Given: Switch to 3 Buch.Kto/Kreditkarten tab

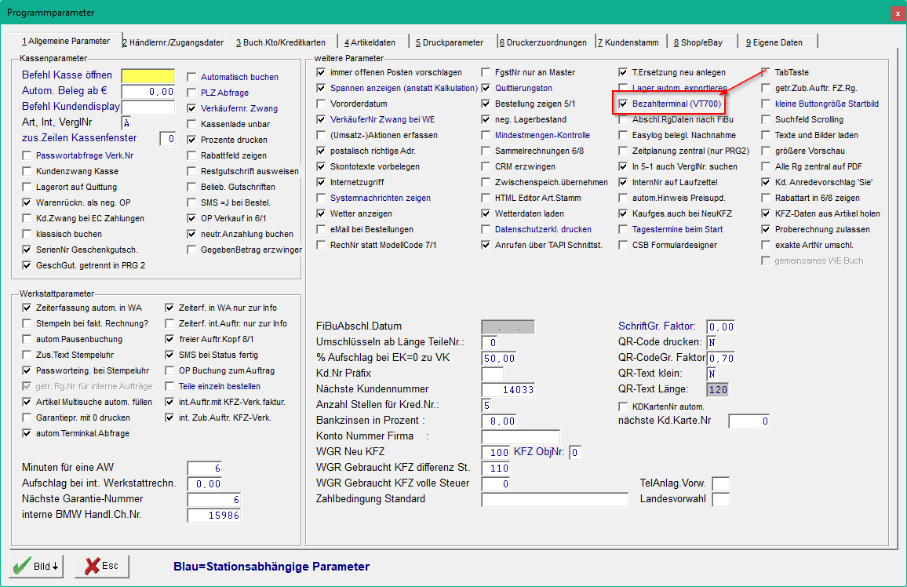Looking at the screenshot, I should [281, 42].
